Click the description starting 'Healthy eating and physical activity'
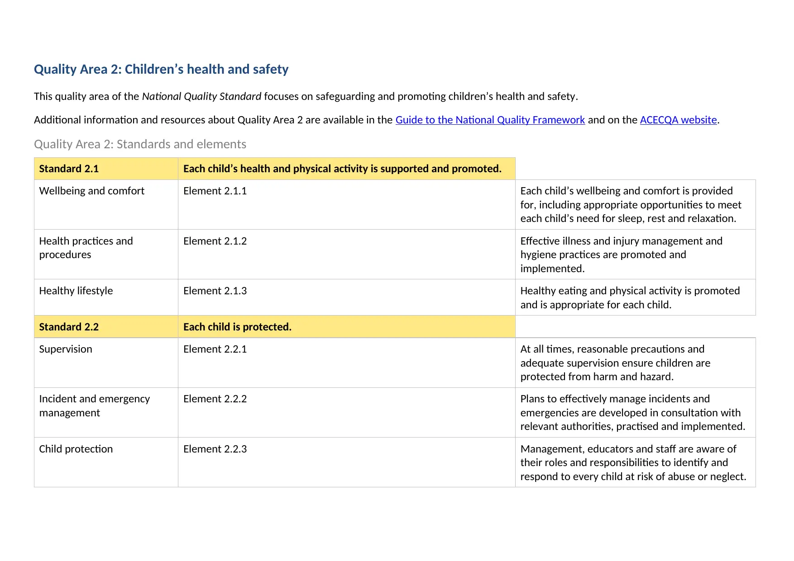The width and height of the screenshot is (794, 561). point(636,297)
